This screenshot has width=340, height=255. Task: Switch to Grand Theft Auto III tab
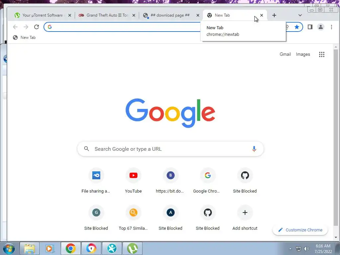tap(106, 15)
